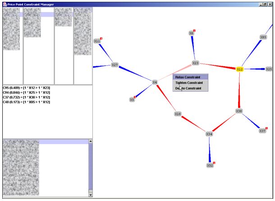Select the highlighted X12 node
The height and width of the screenshot is (201, 275).
(x=239, y=69)
